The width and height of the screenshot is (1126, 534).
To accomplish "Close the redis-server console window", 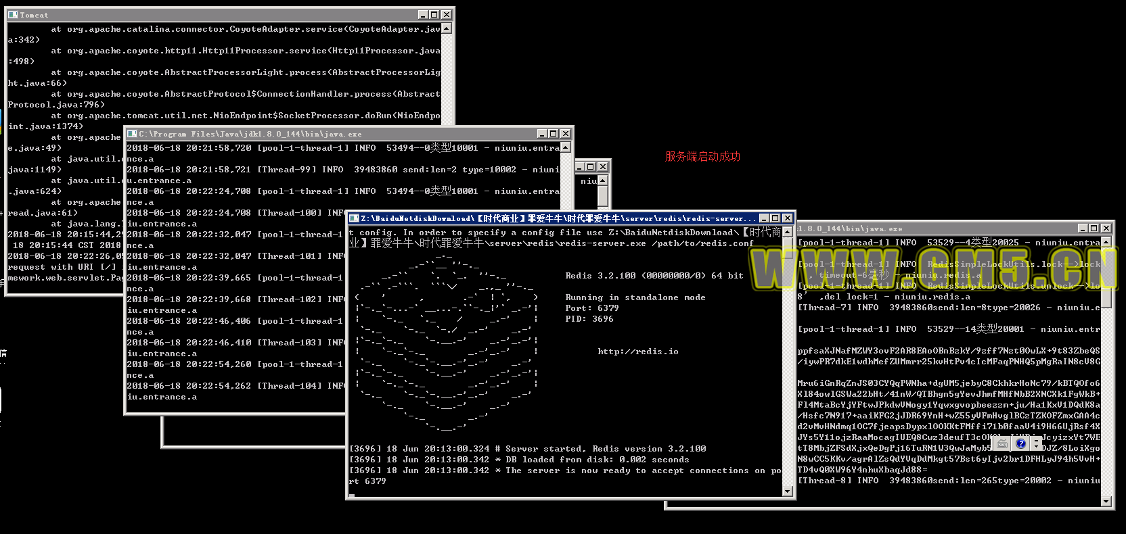I will click(x=787, y=218).
